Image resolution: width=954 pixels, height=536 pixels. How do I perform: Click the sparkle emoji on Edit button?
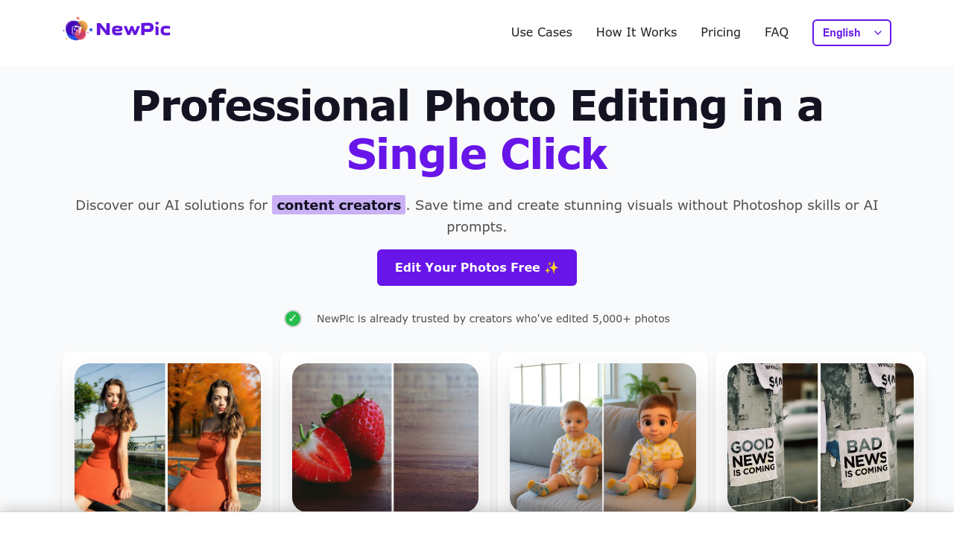[x=552, y=267]
